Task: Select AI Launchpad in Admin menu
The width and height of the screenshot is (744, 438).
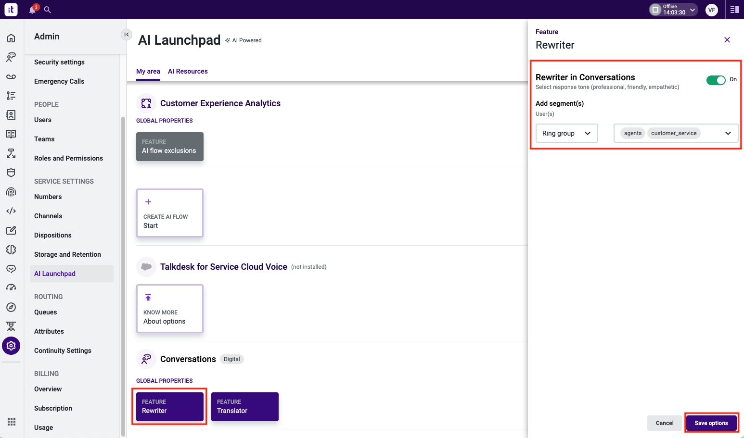Action: click(x=72, y=274)
